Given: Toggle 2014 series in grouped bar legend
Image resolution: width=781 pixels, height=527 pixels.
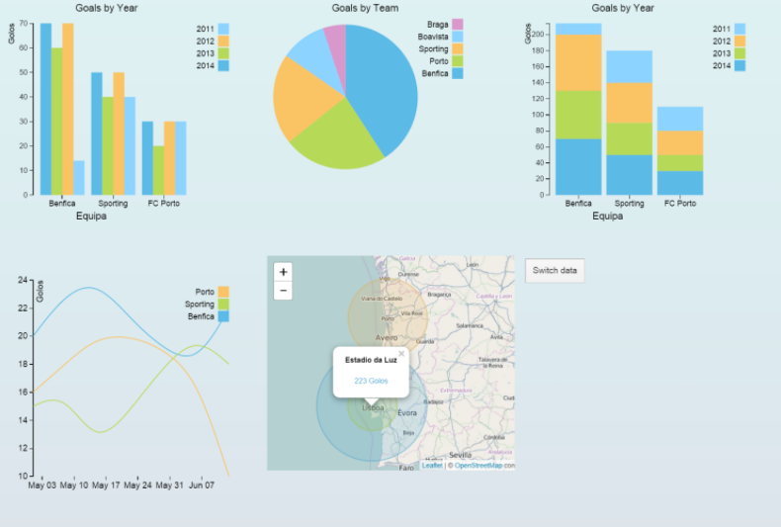Looking at the screenshot, I should (223, 66).
